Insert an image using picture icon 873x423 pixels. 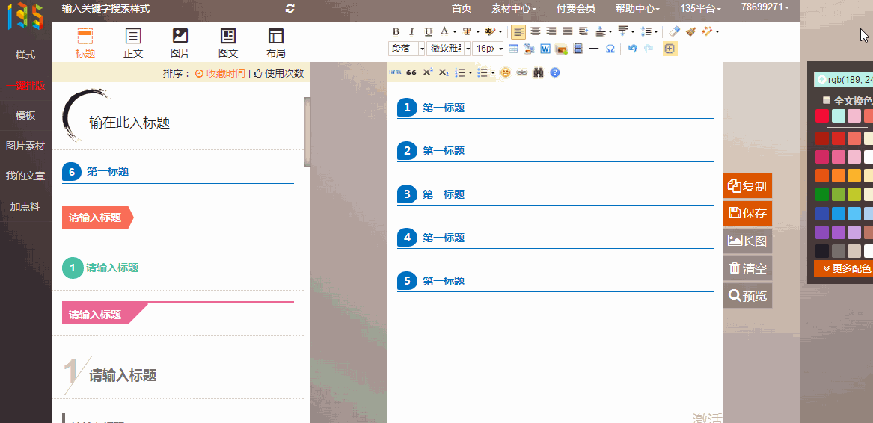(x=562, y=49)
